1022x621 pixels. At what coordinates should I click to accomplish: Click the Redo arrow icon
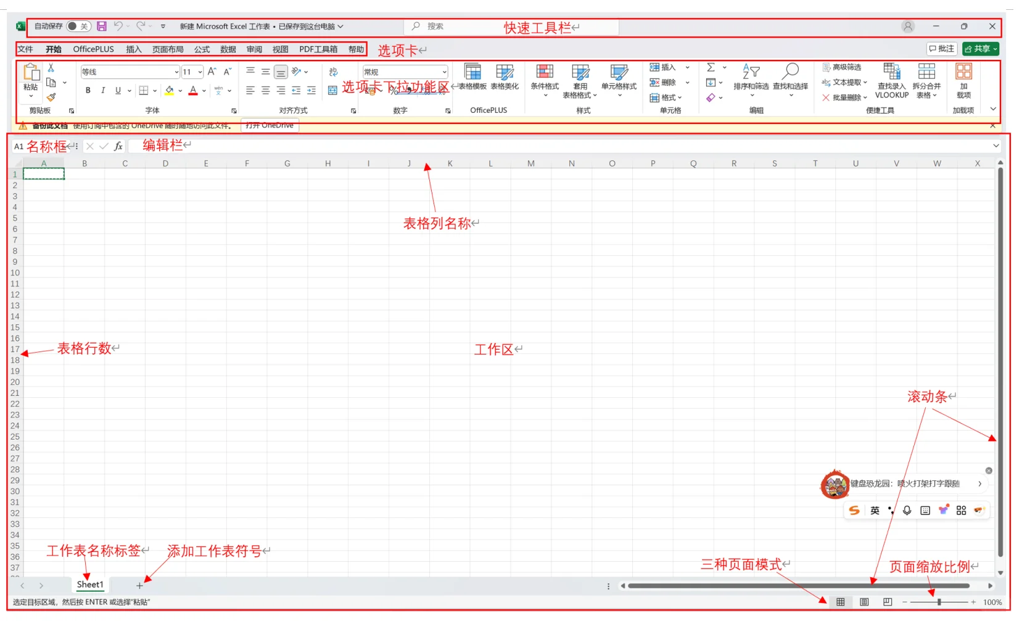point(141,26)
